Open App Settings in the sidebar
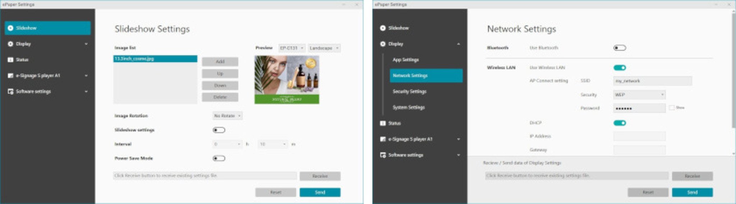Screen dimensions: 736x204 coord(405,60)
